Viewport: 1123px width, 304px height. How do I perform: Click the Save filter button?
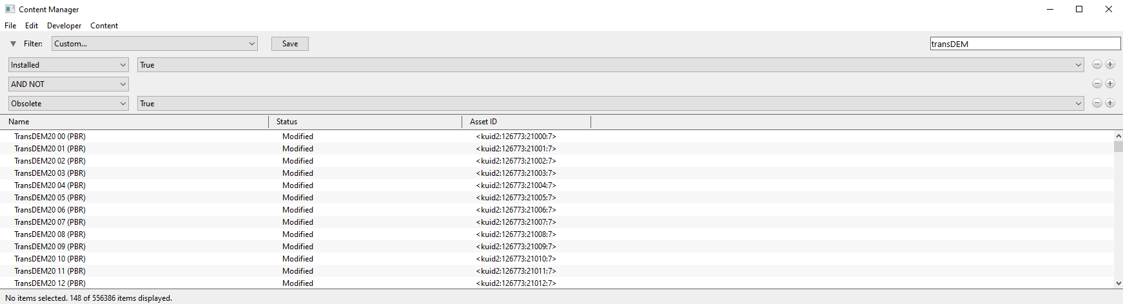point(290,44)
